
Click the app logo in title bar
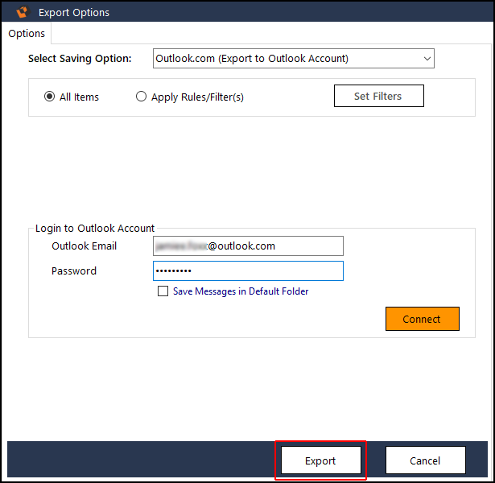(x=23, y=12)
